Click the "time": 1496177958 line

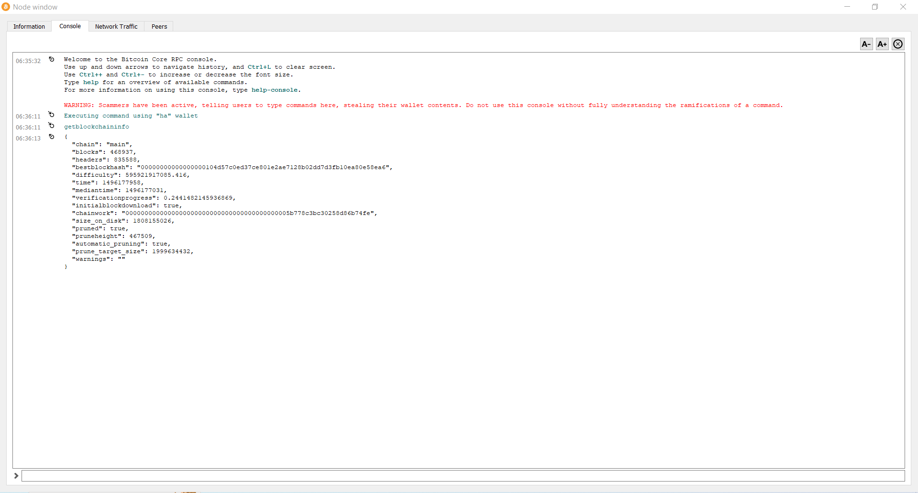click(108, 182)
